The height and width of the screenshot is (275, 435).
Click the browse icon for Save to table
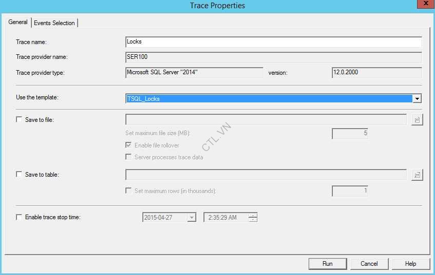click(x=417, y=175)
